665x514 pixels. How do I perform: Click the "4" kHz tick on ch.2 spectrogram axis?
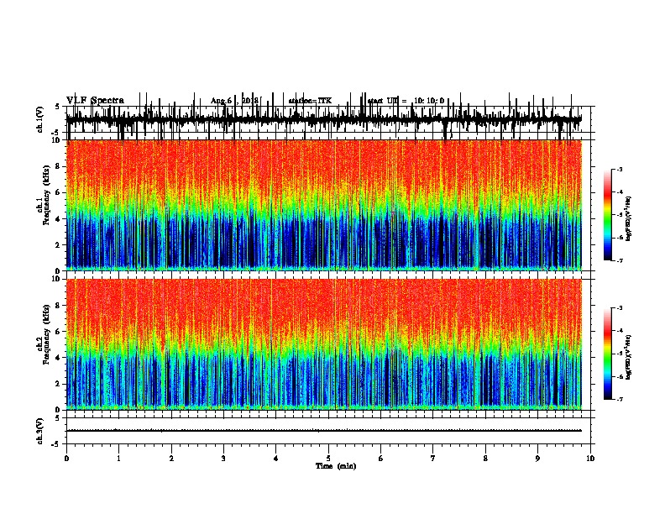point(58,358)
